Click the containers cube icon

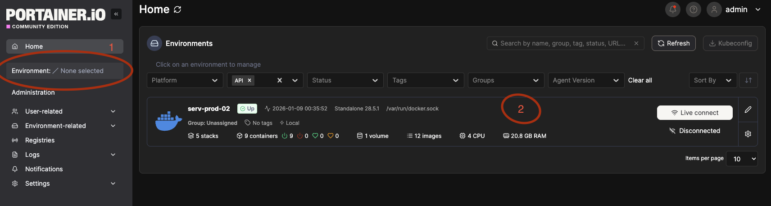(240, 136)
